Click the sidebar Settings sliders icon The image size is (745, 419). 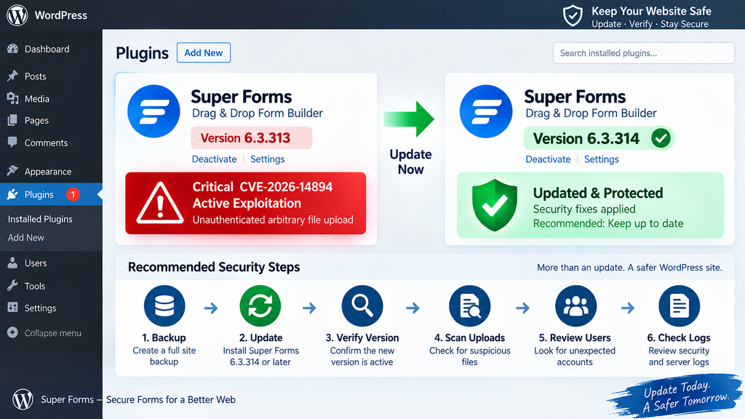click(x=13, y=308)
